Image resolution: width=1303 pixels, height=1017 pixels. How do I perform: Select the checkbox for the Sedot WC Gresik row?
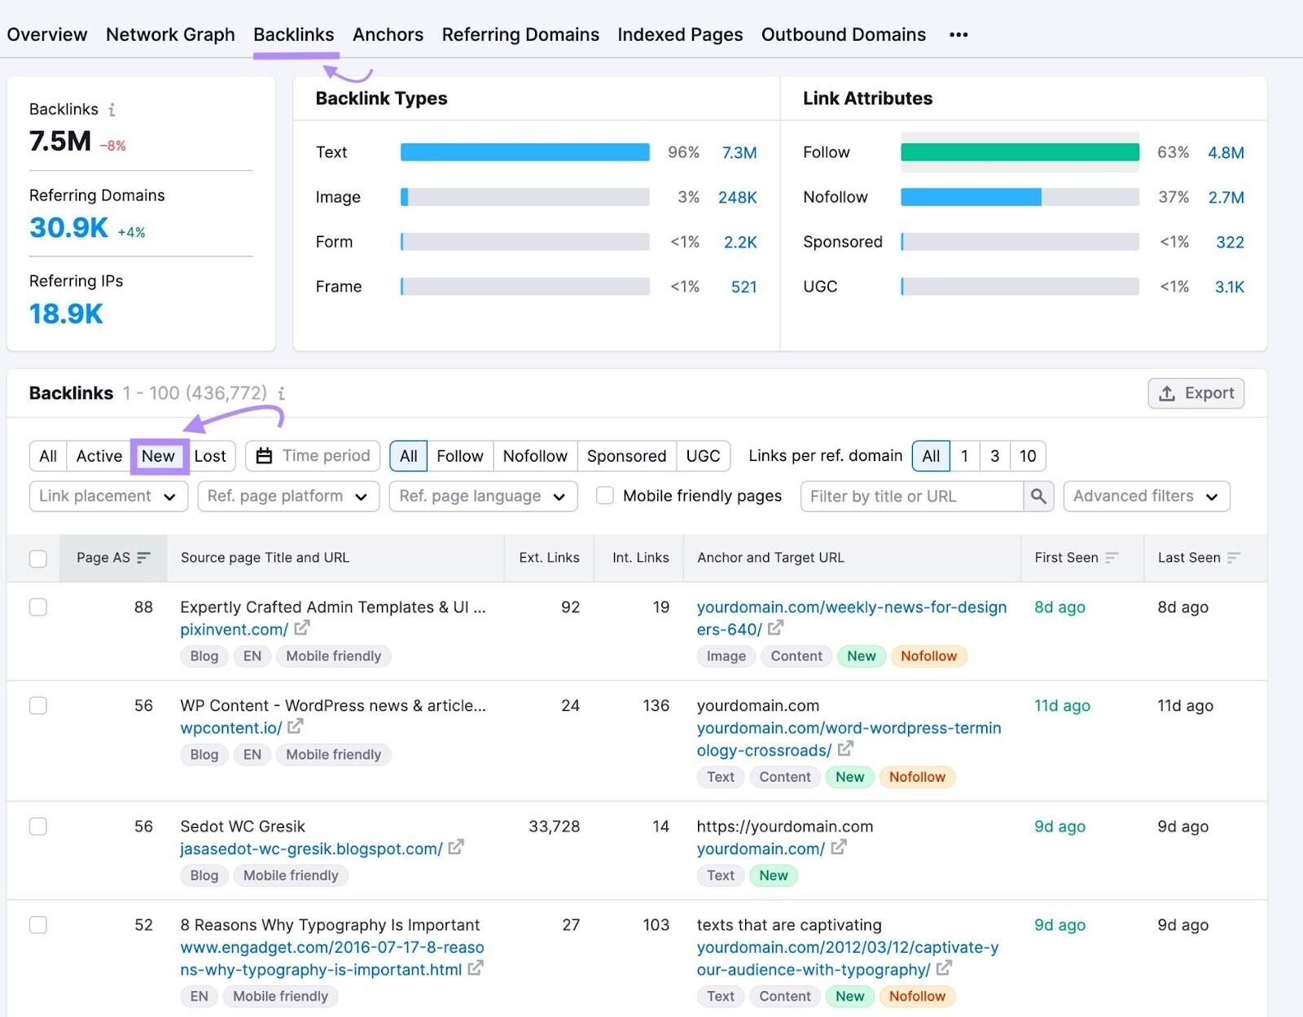38,826
